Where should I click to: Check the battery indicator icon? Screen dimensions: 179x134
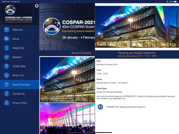pos(175,2)
